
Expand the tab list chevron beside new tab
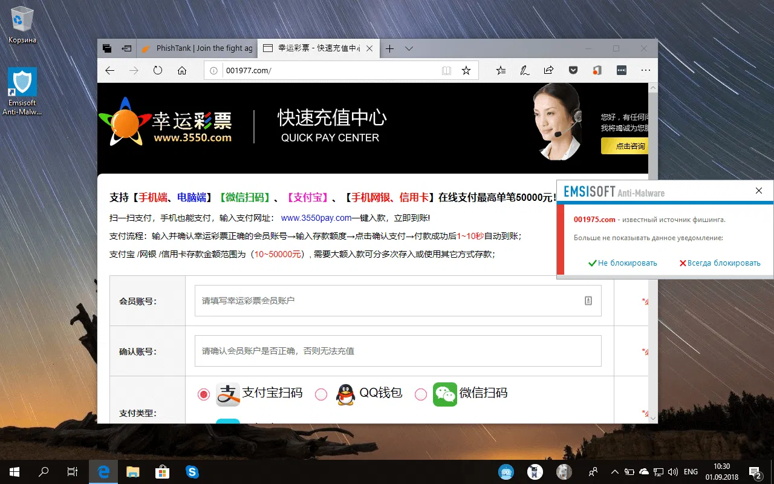tap(409, 48)
